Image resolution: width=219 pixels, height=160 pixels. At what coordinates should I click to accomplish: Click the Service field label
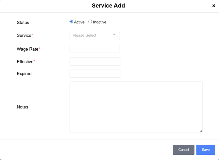click(24, 35)
